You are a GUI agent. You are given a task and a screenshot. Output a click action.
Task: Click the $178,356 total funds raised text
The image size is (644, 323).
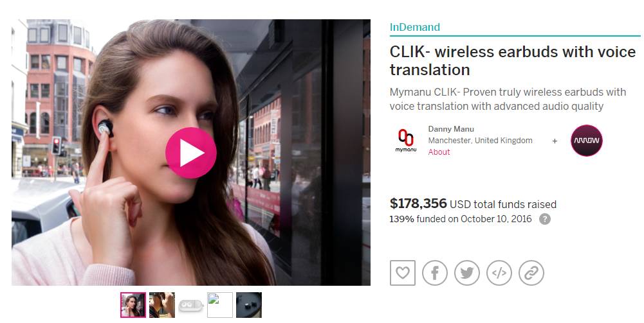click(x=473, y=204)
